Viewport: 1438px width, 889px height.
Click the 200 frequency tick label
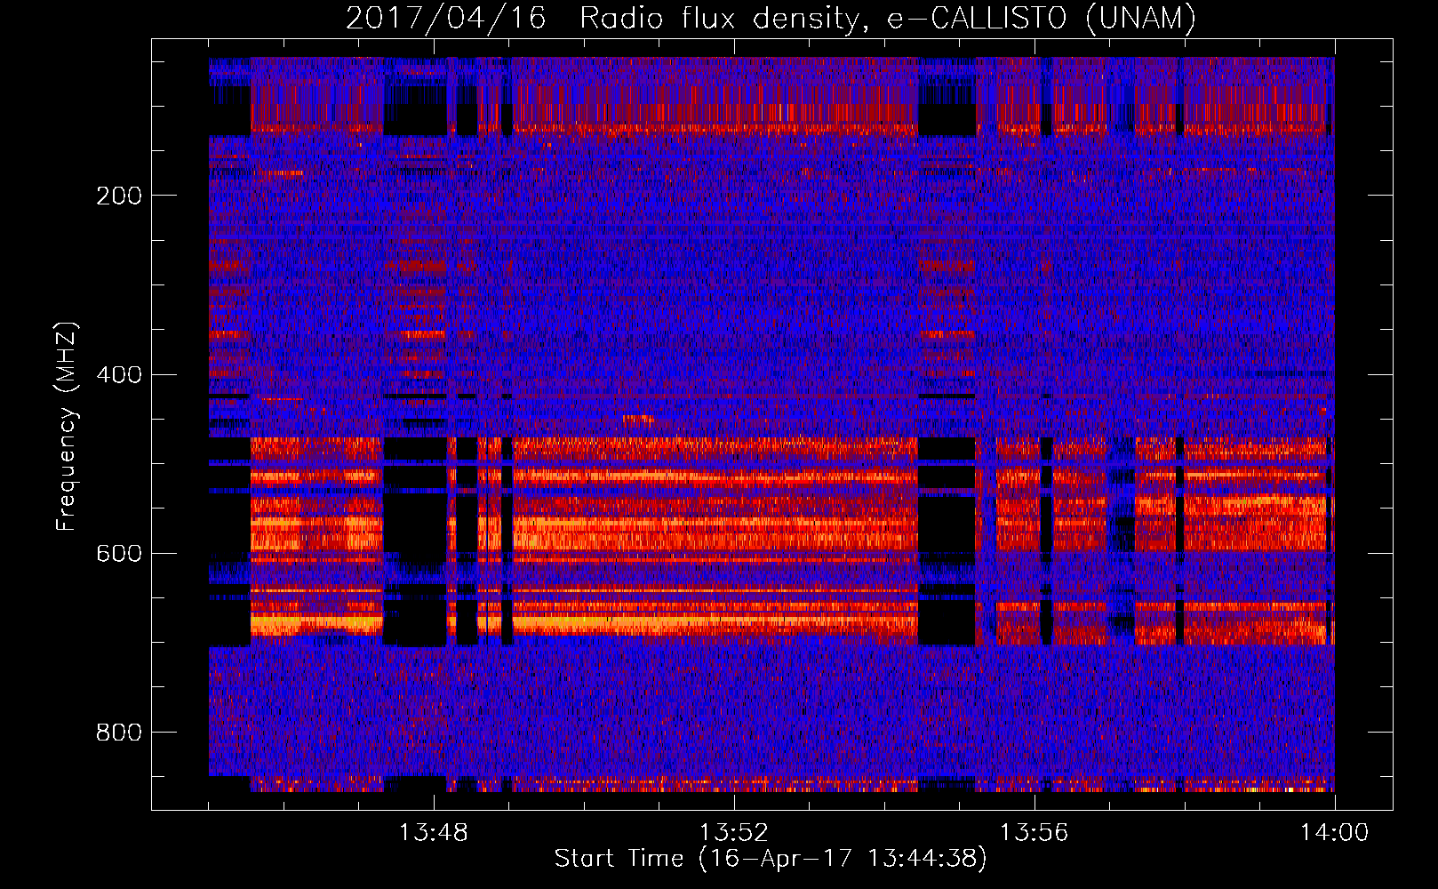118,196
